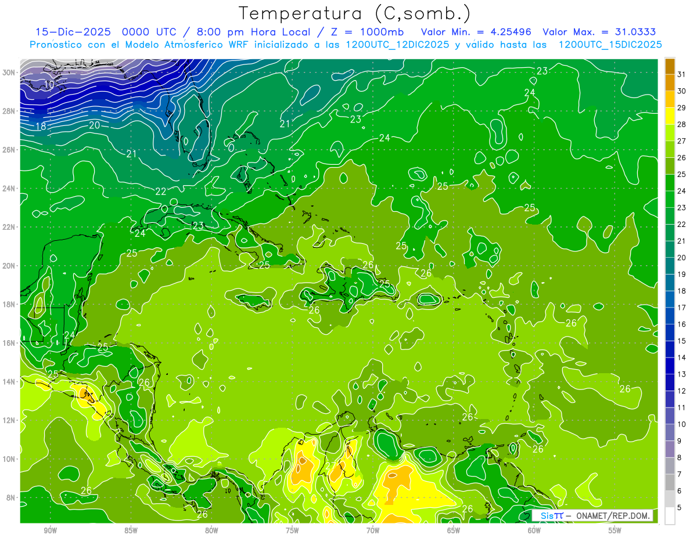Select the "Valor Max. = 31.0333" text
The image size is (697, 538).
click(599, 31)
